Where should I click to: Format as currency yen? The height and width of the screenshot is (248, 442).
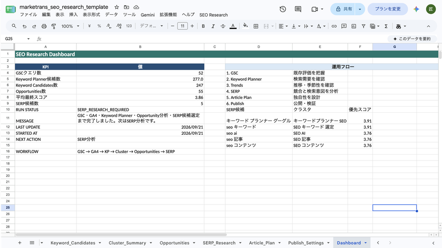point(89,26)
